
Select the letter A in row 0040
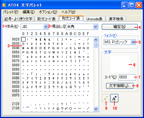28,48
